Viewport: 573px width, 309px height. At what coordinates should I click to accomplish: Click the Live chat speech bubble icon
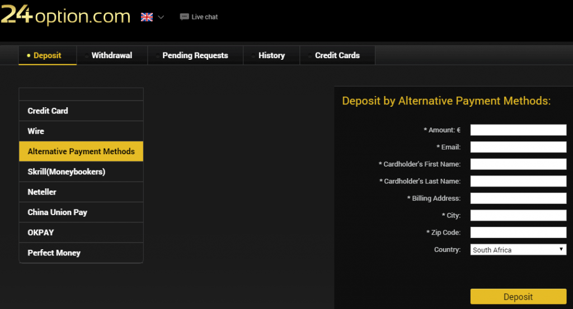[x=185, y=17]
